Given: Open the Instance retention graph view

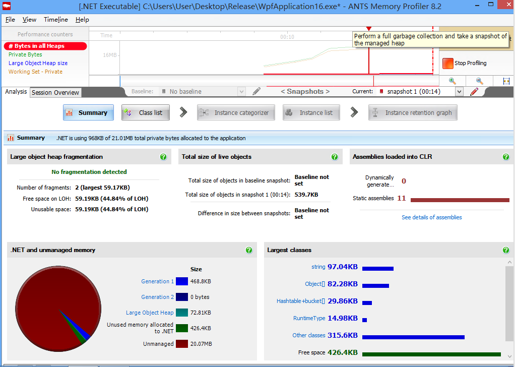Looking at the screenshot, I should pos(413,113).
